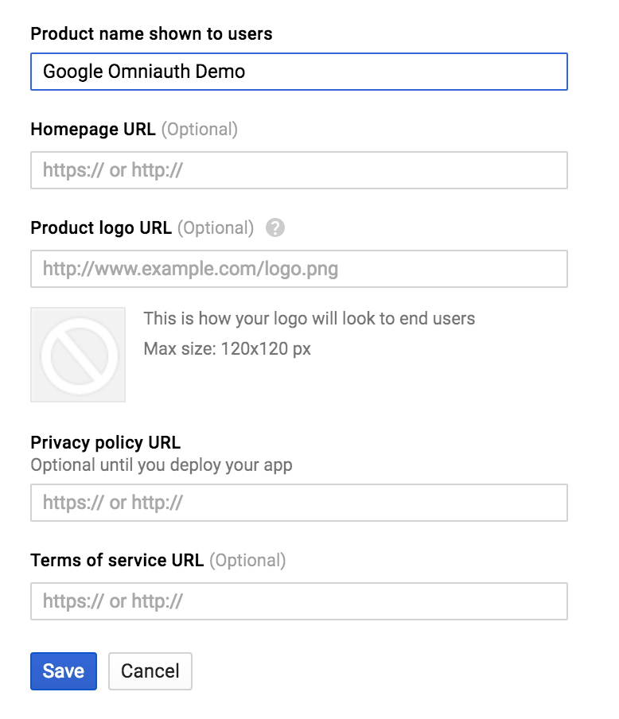Screen dimensions: 619x719
Task: Click into the Homepage URL input
Action: (x=299, y=170)
